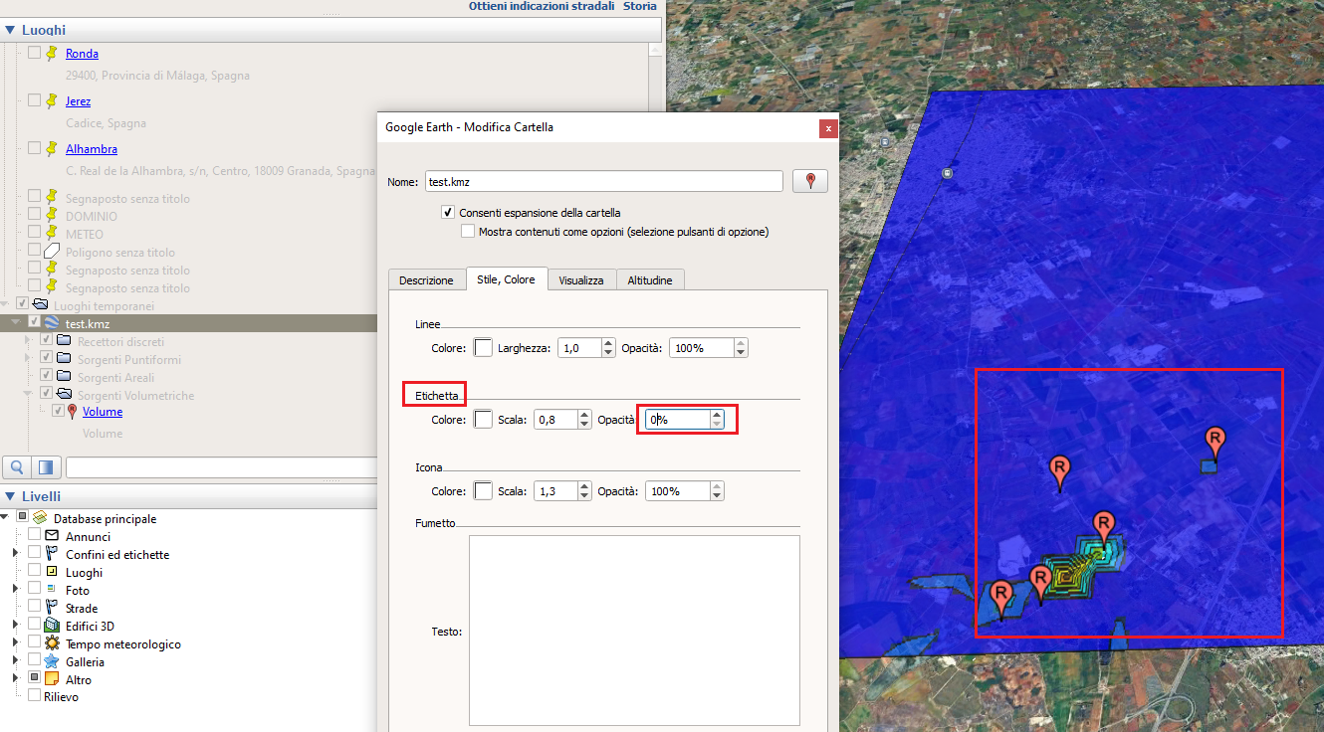Open the Alhambra place link
The width and height of the screenshot is (1324, 732).
coord(92,149)
